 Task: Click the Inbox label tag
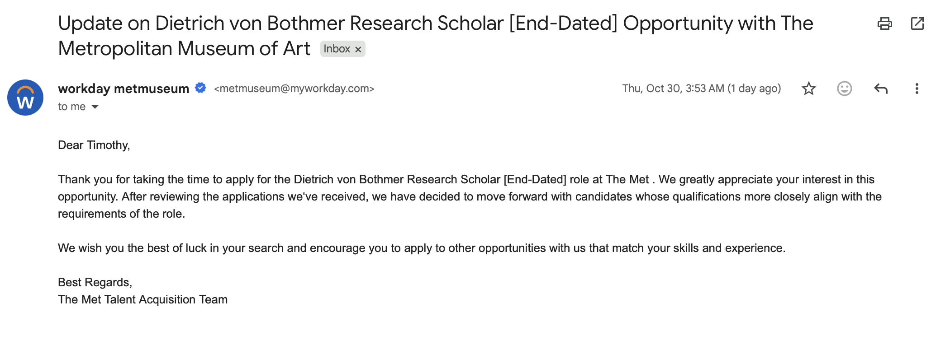click(337, 49)
